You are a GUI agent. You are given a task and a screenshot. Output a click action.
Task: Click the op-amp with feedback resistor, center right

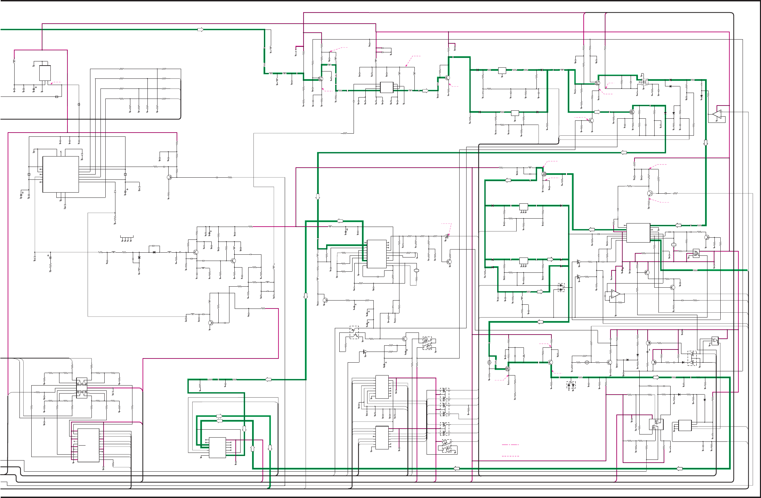(x=615, y=294)
